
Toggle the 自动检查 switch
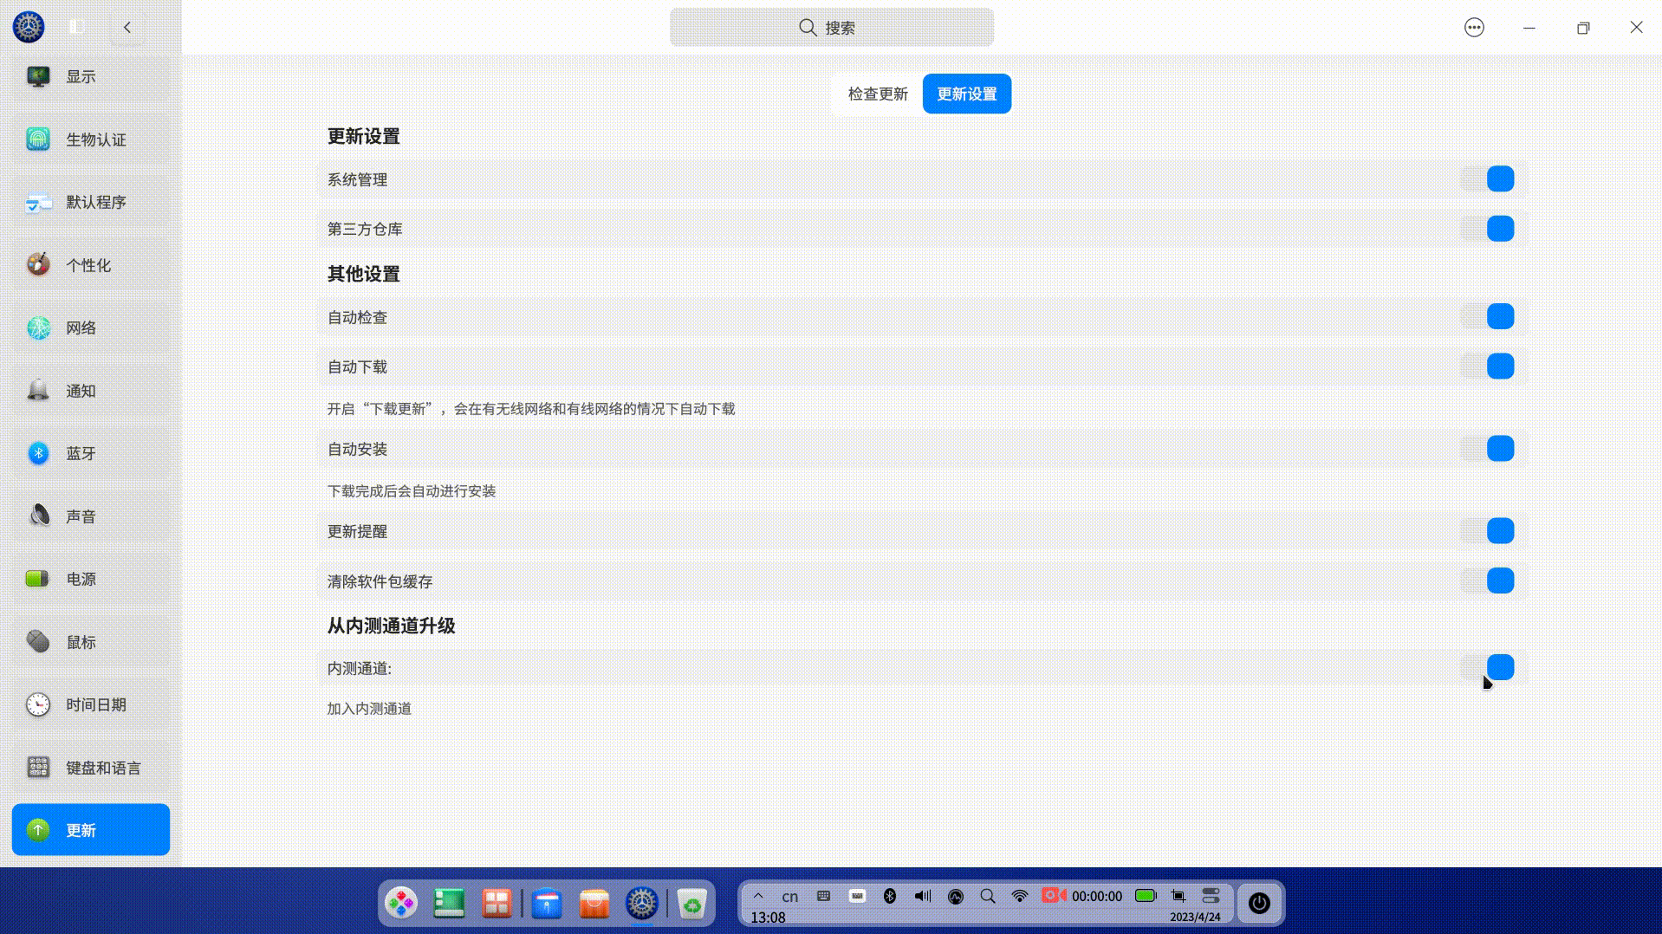(1488, 316)
